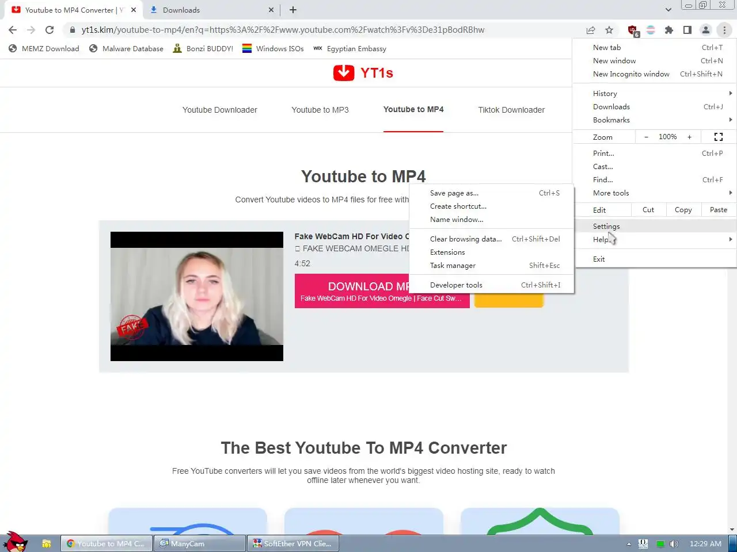Choose Exit in Chrome menu
The image size is (737, 552).
(655, 259)
